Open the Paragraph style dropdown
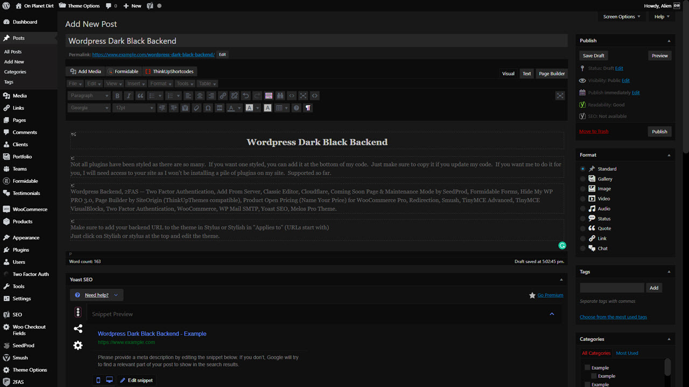The height and width of the screenshot is (387, 689). click(x=89, y=96)
